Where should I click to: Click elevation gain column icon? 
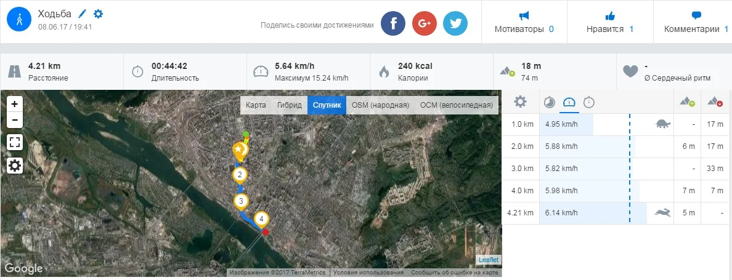pyautogui.click(x=687, y=102)
